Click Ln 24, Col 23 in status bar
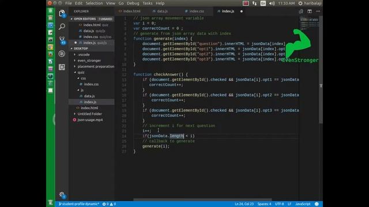Viewport: 369px width, 207px height. coord(244,204)
